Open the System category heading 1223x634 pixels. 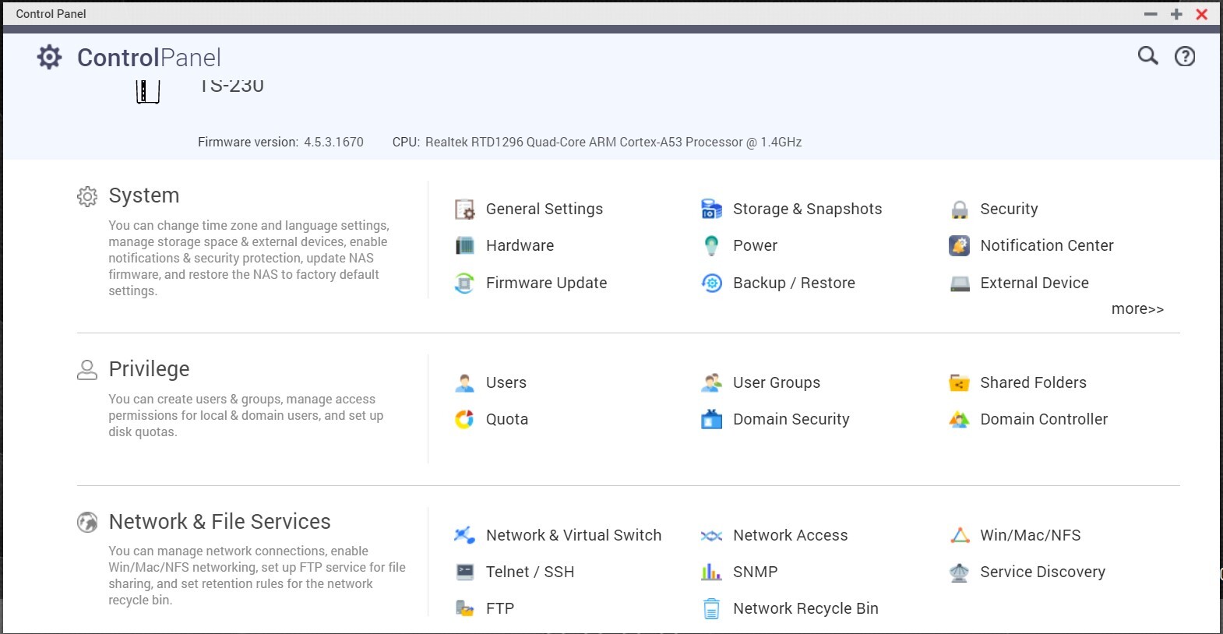pos(144,195)
